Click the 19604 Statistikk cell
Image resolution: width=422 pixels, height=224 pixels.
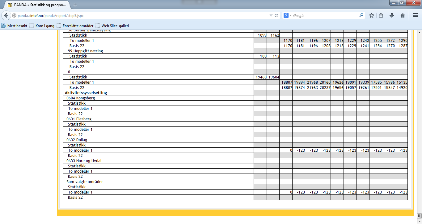pyautogui.click(x=273, y=77)
